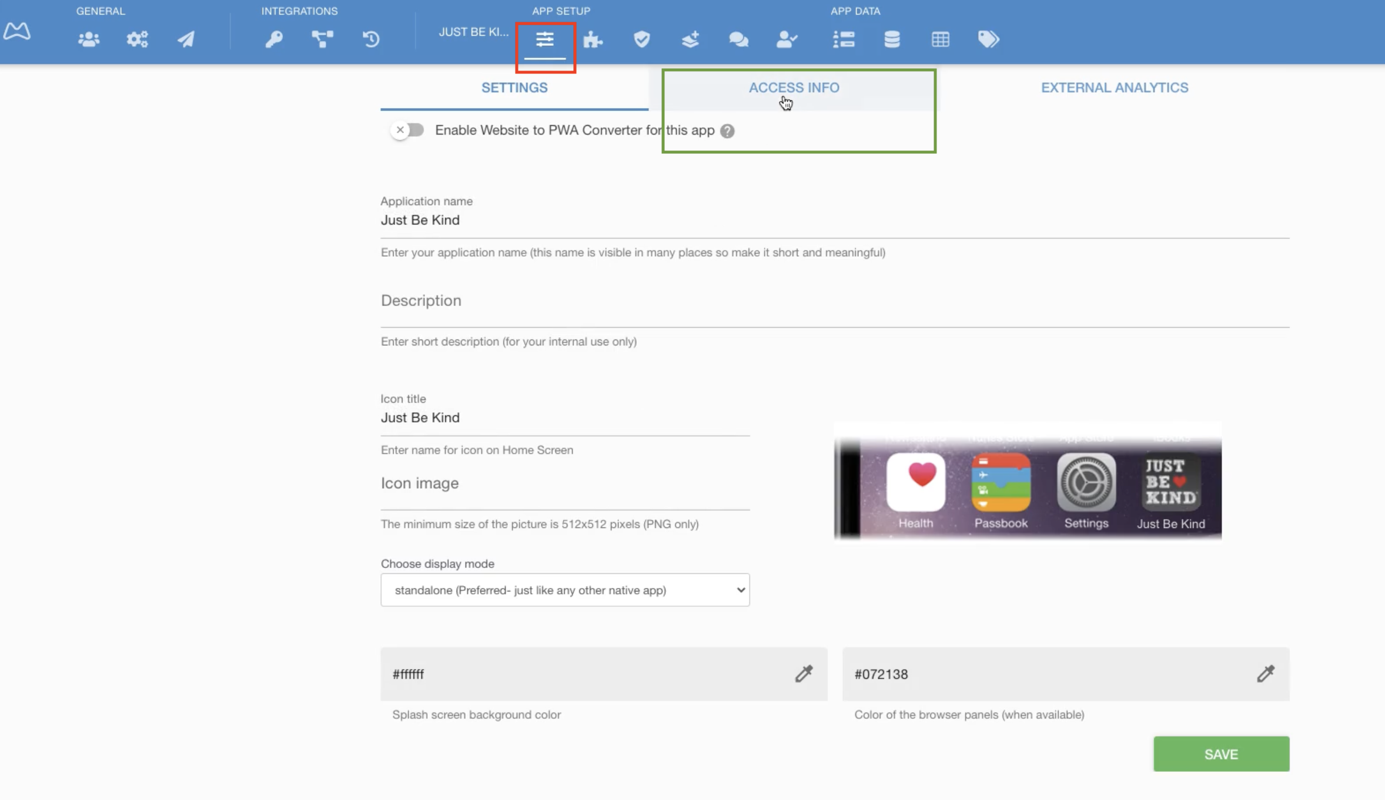The image size is (1385, 800).
Task: Open the tags icon under App Data
Action: (x=989, y=39)
